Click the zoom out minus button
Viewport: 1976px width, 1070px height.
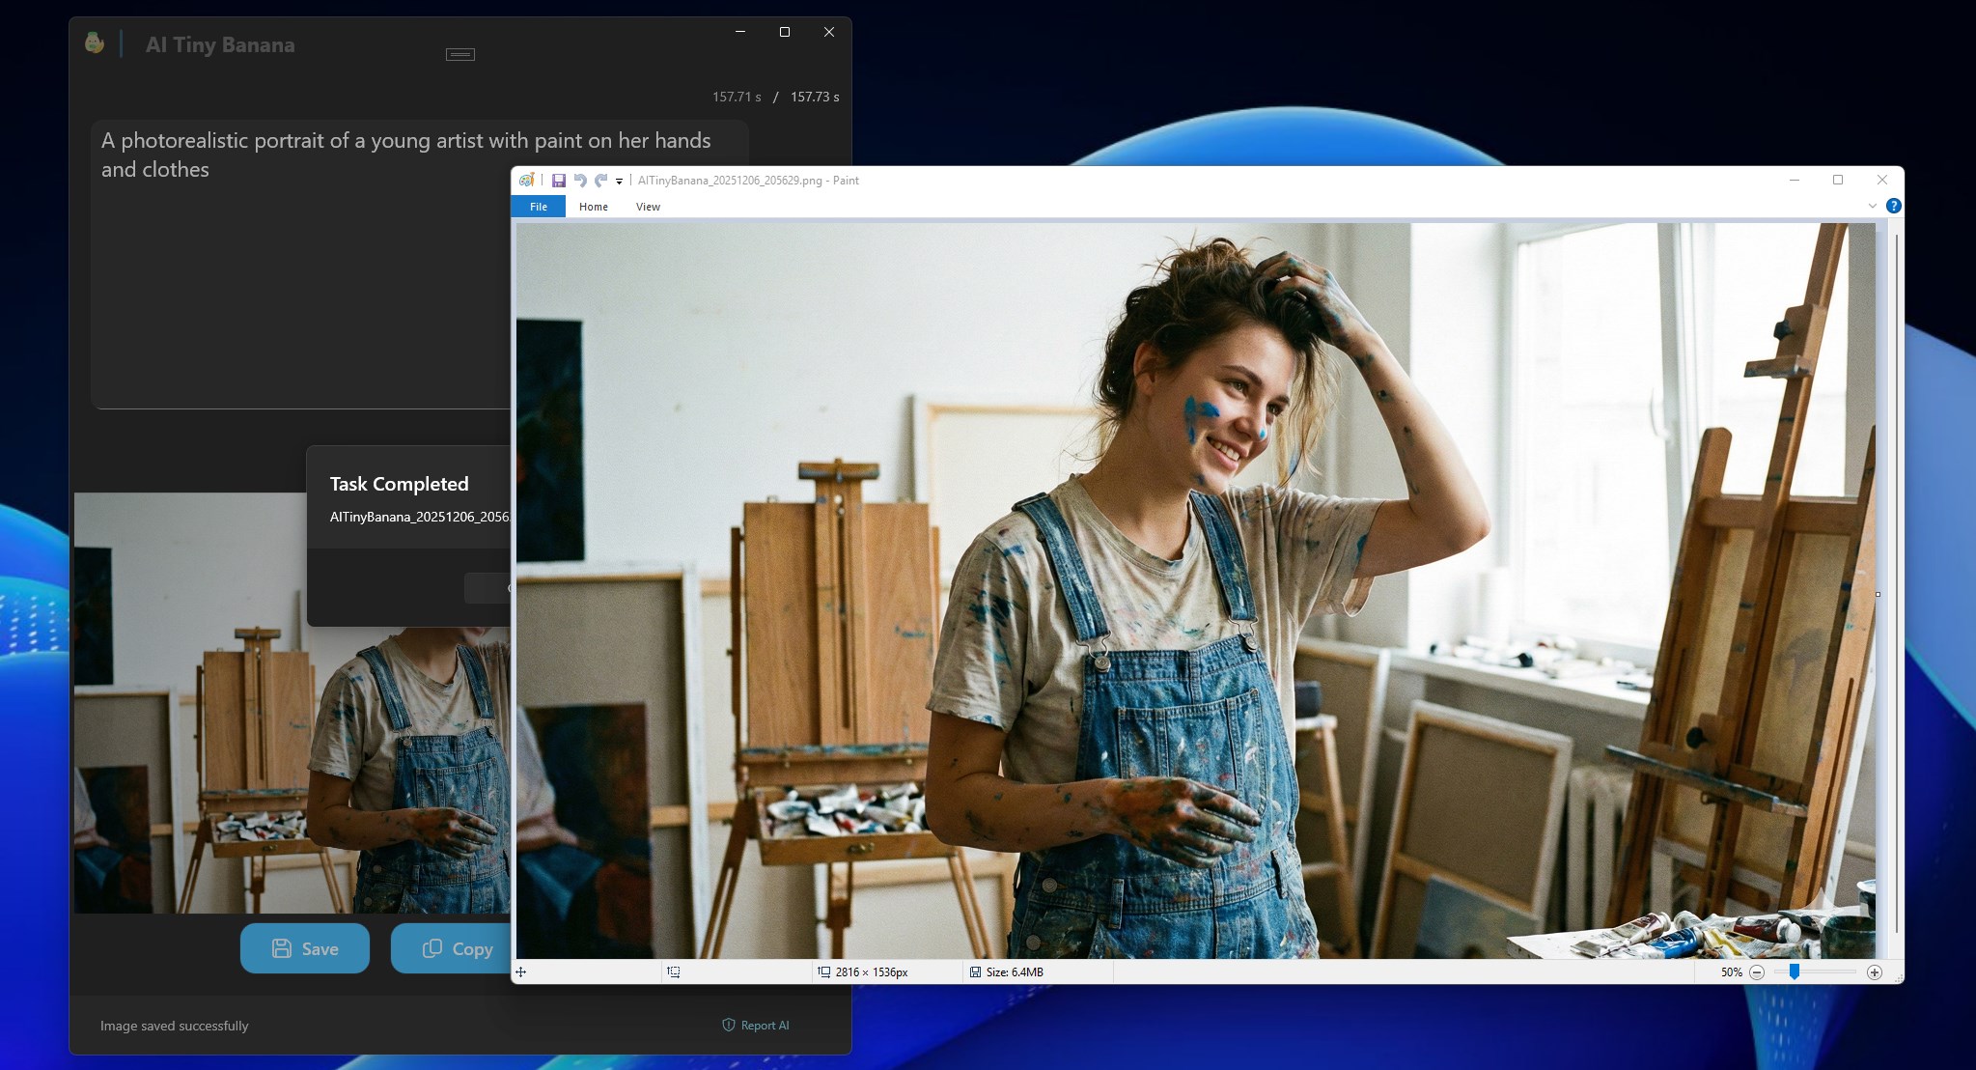[x=1757, y=972]
